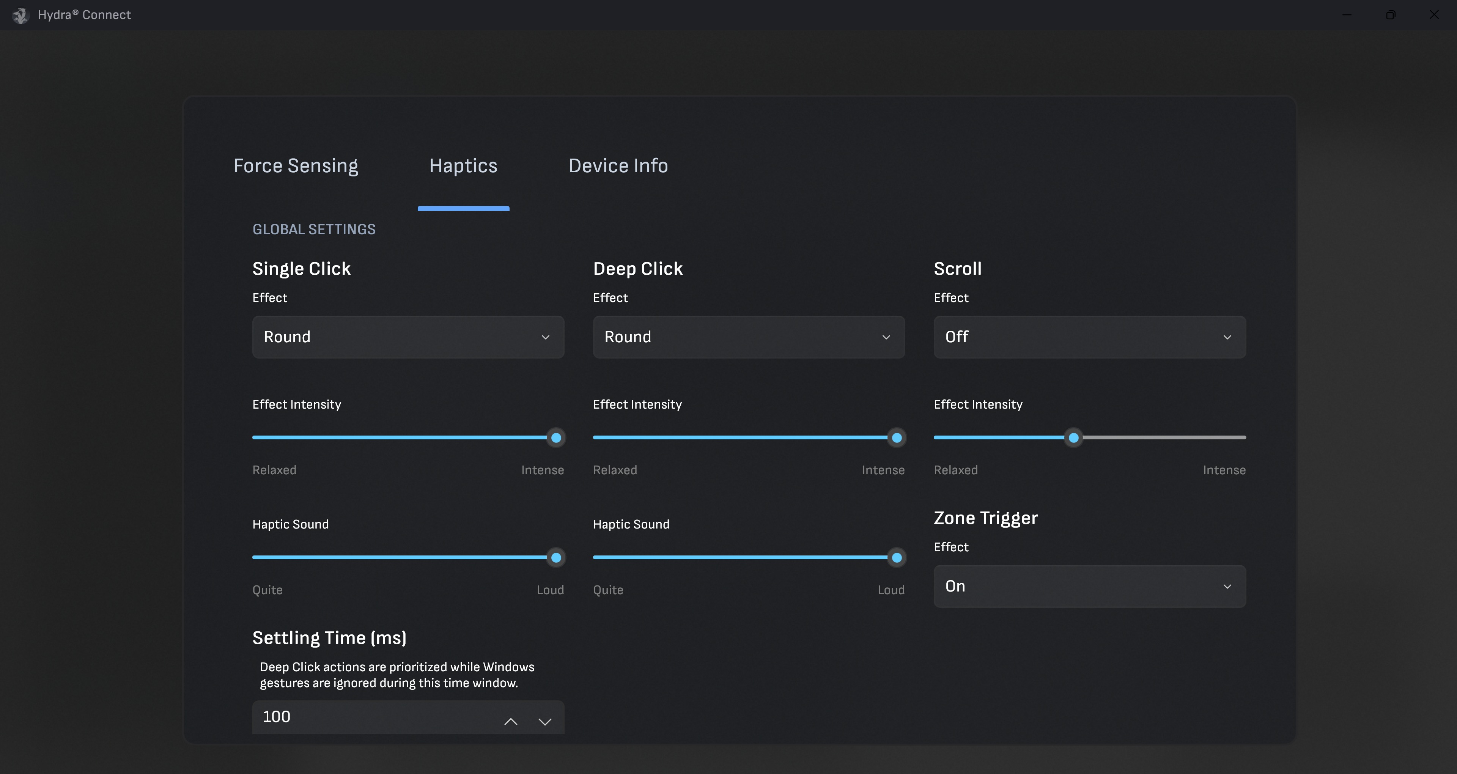
Task: Minimize the Hydra Connect window
Action: pos(1347,15)
